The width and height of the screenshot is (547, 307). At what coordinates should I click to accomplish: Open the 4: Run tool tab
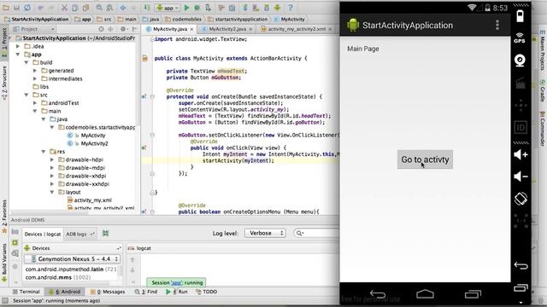(x=177, y=292)
